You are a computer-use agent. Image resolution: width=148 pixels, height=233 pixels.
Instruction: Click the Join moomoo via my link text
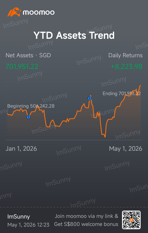86,216
